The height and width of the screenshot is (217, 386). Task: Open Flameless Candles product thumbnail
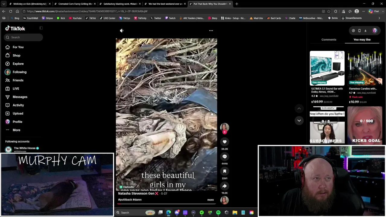pyautogui.click(x=365, y=68)
